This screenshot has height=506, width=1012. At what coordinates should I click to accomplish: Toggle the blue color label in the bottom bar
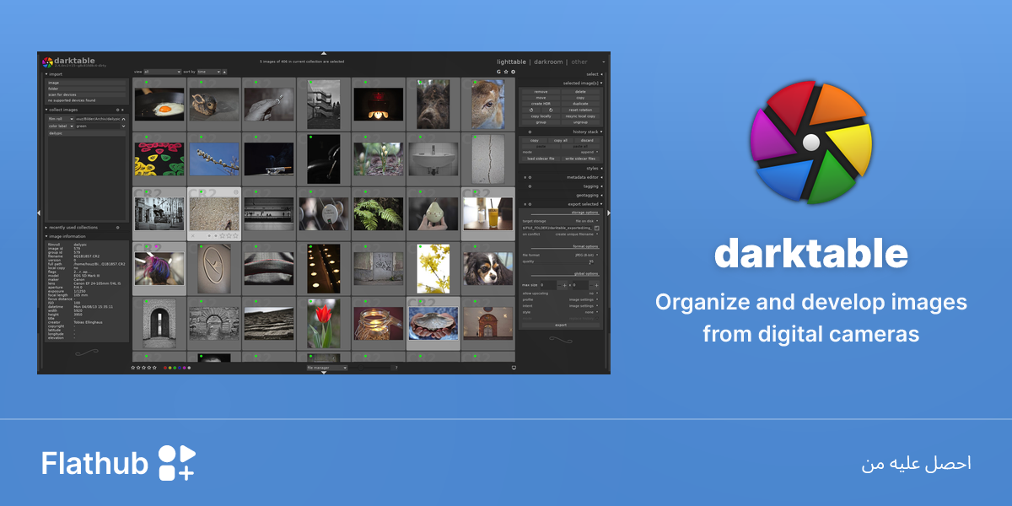(x=180, y=368)
